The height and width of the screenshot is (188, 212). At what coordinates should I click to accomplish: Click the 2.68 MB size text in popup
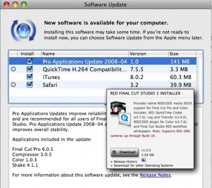click(x=147, y=155)
